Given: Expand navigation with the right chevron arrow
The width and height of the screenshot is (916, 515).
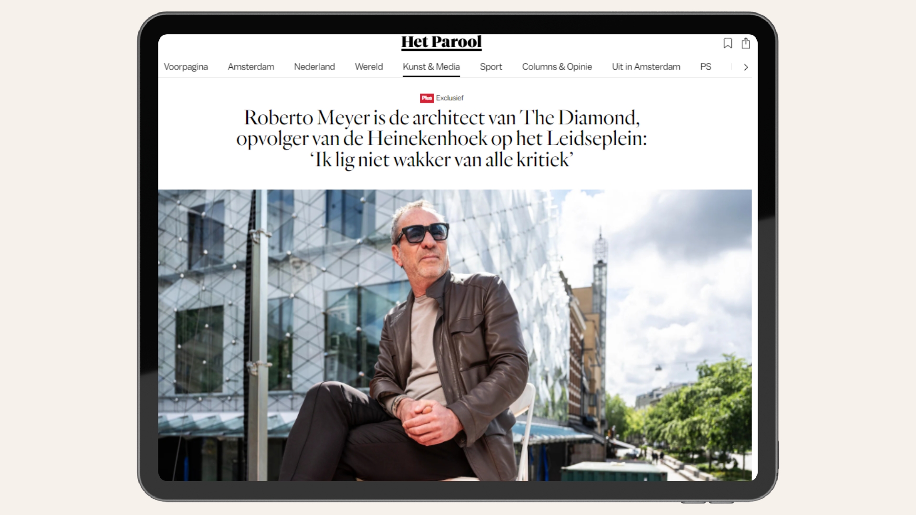Looking at the screenshot, I should (746, 67).
